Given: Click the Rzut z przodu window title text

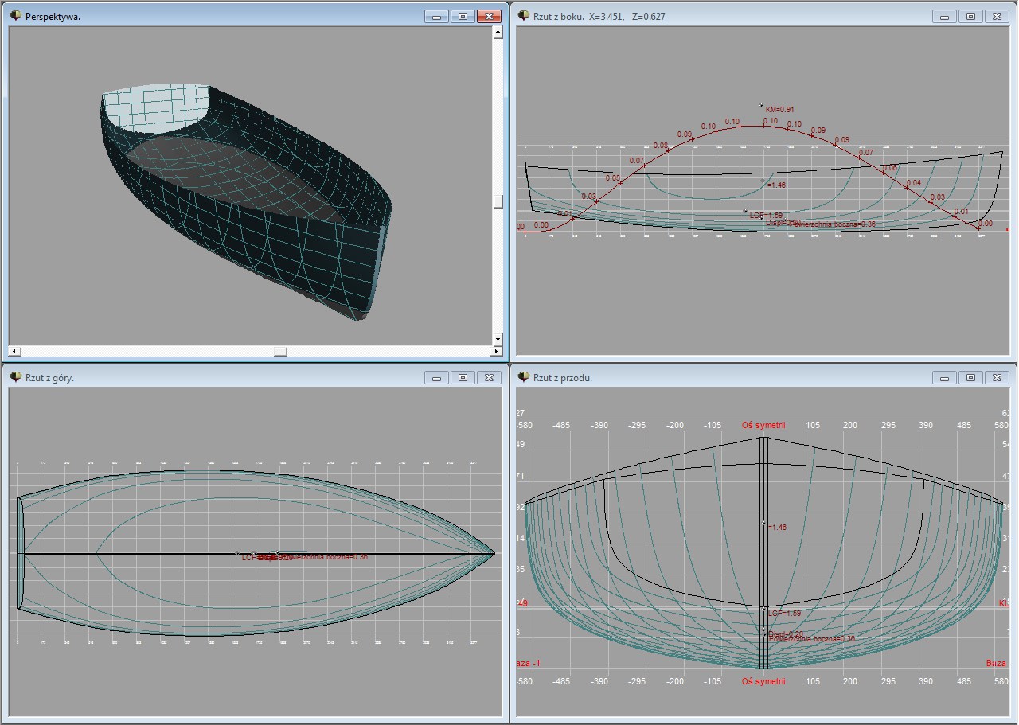Looking at the screenshot, I should point(563,378).
